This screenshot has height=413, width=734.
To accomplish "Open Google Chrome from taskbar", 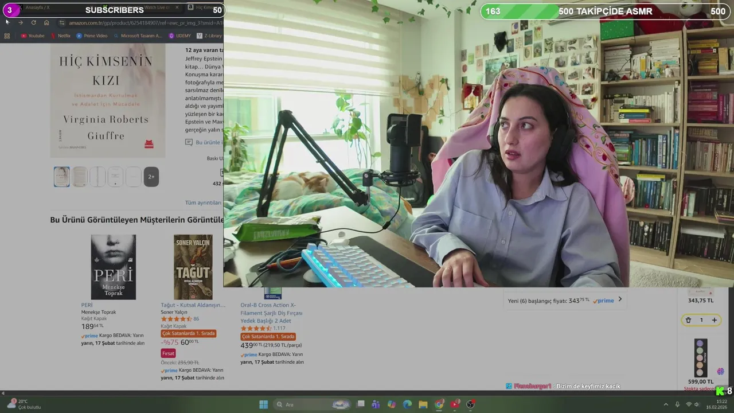I will 439,404.
